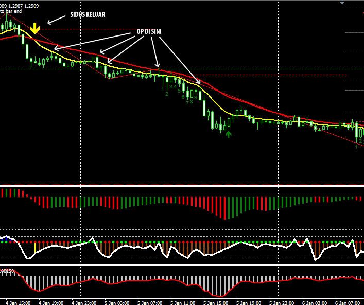Select the '5 Jan 15:00' time label
Viewport: 364px width, 305px height.
click(216, 302)
